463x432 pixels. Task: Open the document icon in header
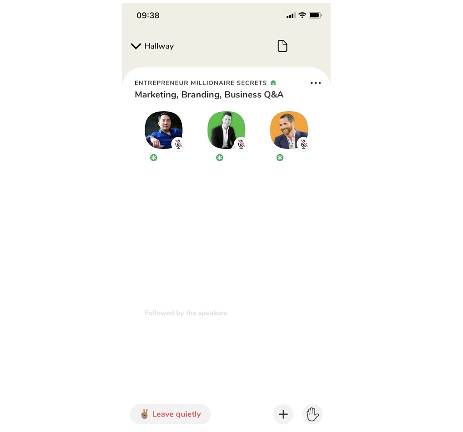(282, 46)
